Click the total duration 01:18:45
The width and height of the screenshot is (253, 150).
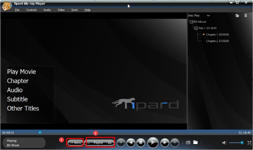tap(244, 133)
